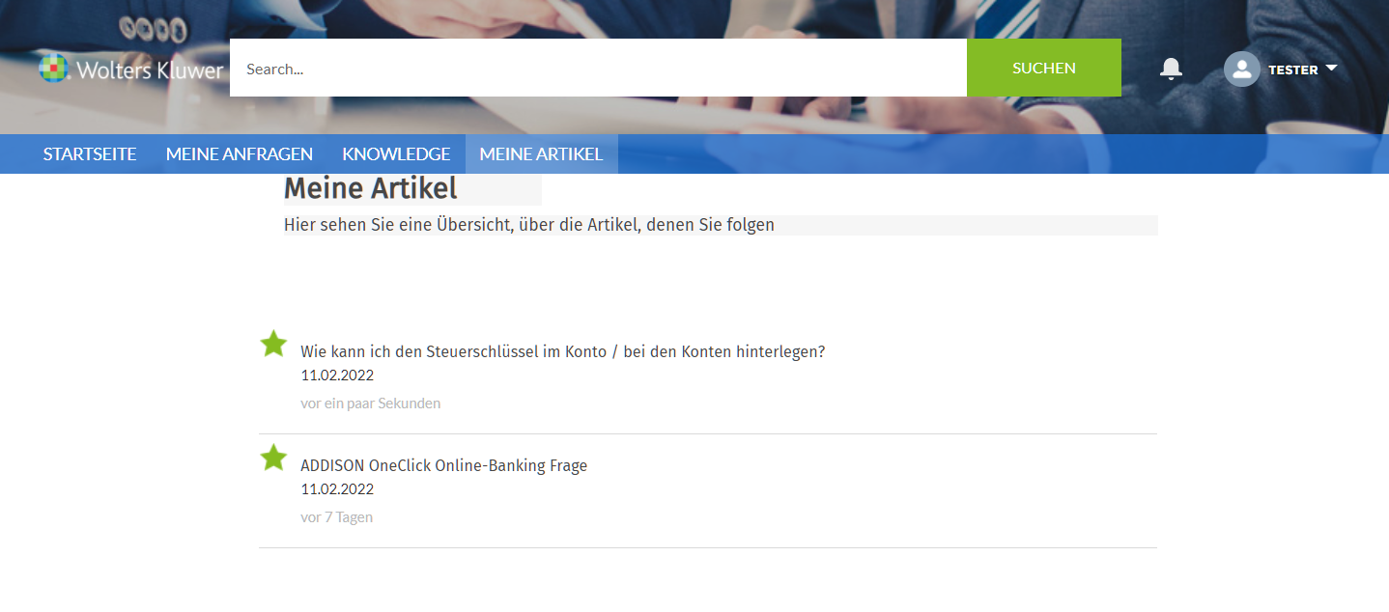Screen dimensions: 1389x612
Task: Toggle the star beside ADDISON OneClick article
Action: (274, 458)
